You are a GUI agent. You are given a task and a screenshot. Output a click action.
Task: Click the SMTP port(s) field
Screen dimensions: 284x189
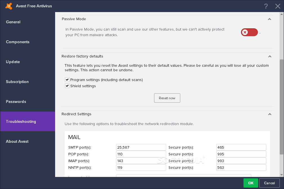(x=141, y=147)
